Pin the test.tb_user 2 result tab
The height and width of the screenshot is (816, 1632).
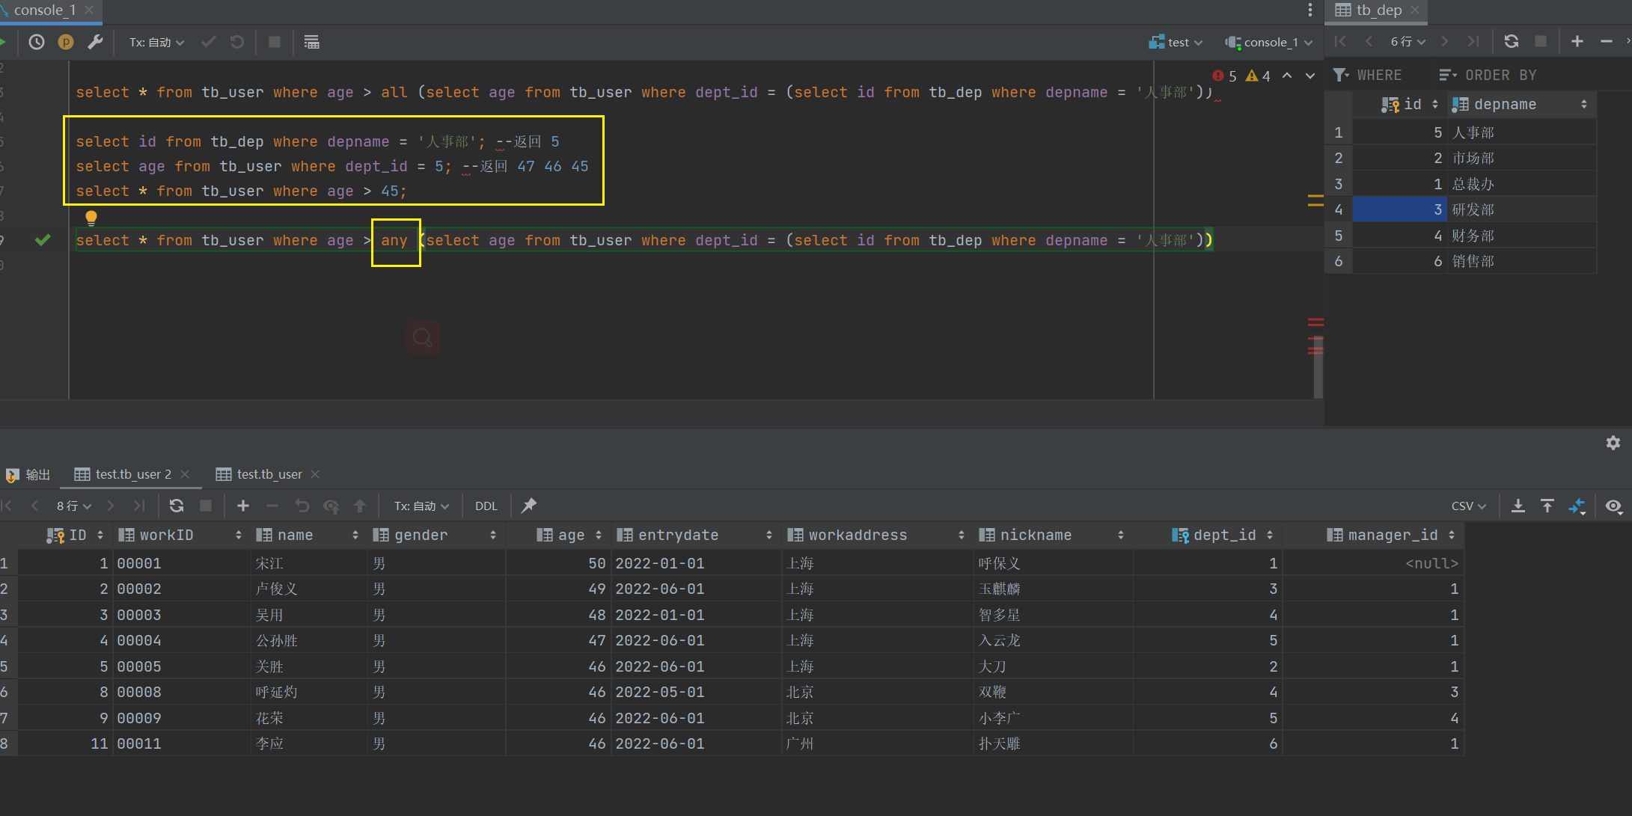529,506
